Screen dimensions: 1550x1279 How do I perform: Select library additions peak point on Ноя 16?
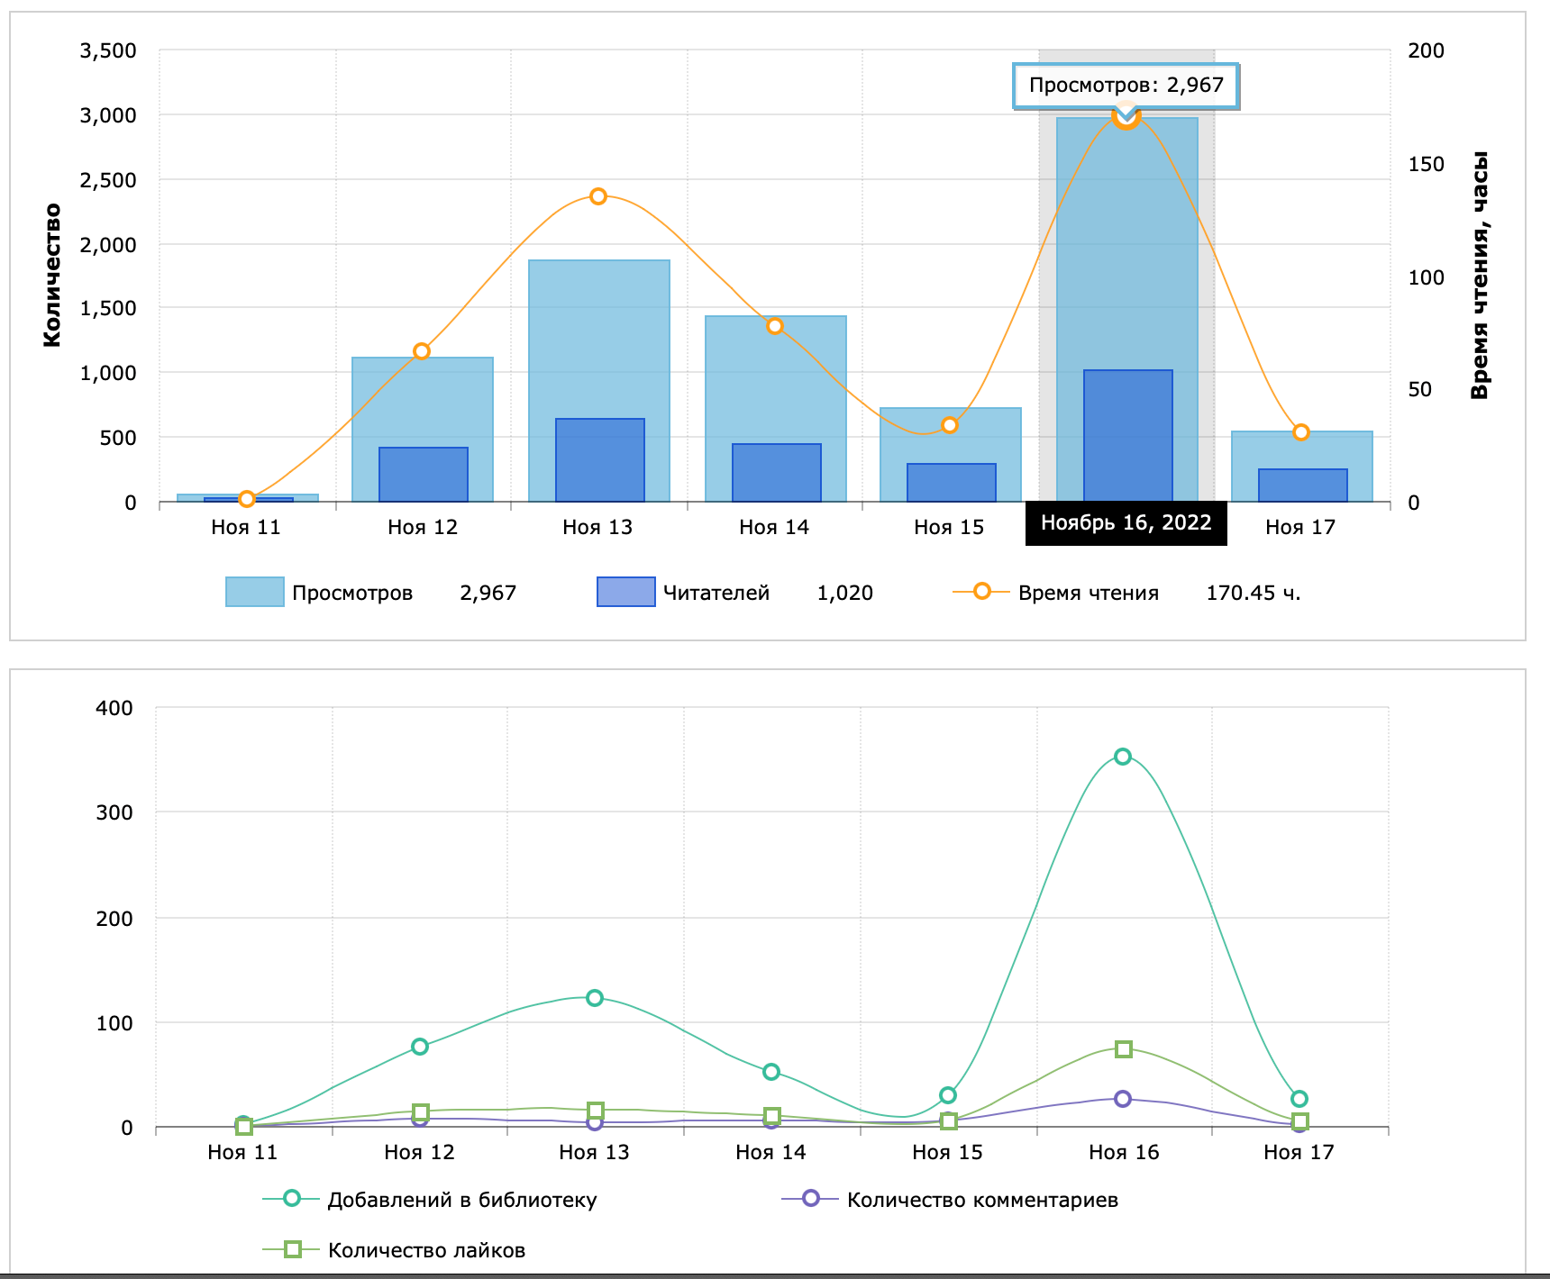[x=1123, y=757]
